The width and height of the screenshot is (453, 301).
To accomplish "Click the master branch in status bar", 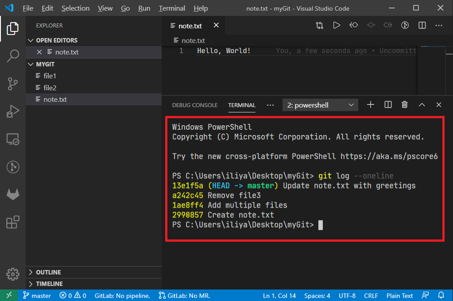I will [x=37, y=295].
